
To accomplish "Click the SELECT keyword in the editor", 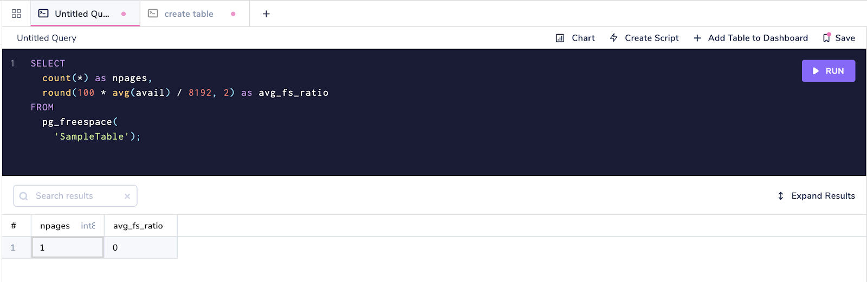I will coord(48,63).
